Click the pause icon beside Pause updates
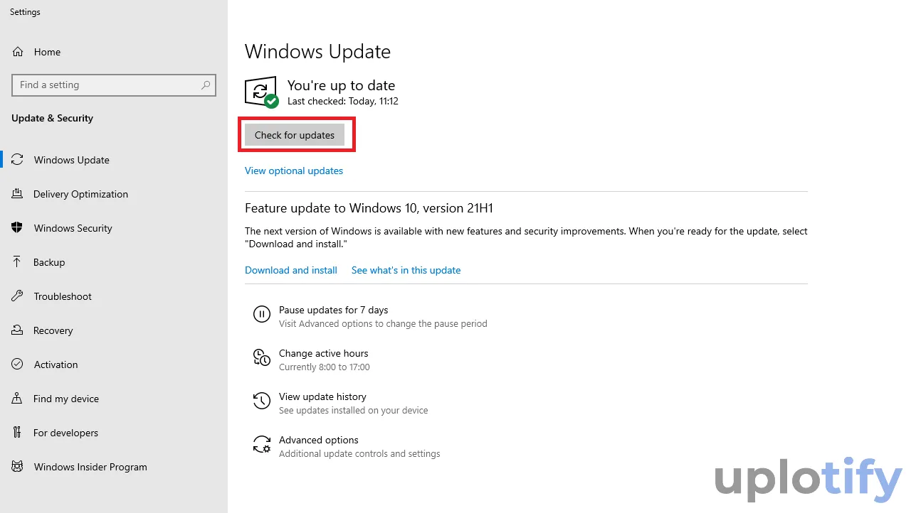 262,314
